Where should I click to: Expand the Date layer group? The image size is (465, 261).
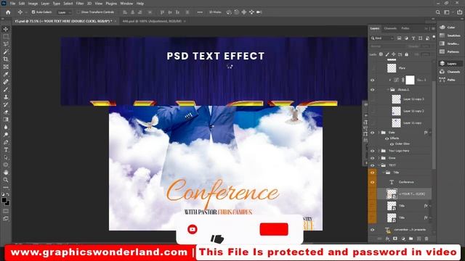click(x=379, y=133)
